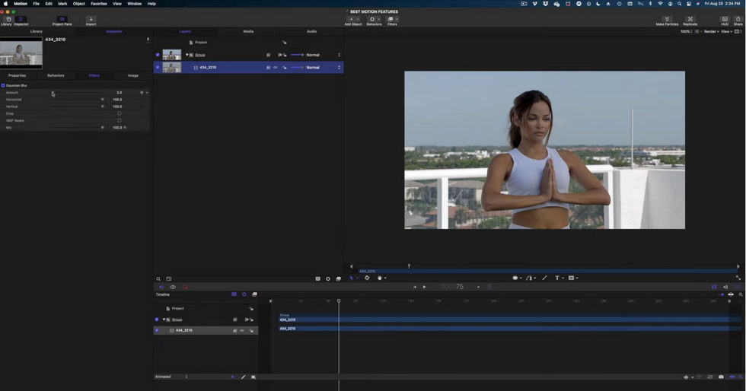Switch to the Filters tab in Inspector
Image resolution: width=746 pixels, height=391 pixels.
click(94, 75)
